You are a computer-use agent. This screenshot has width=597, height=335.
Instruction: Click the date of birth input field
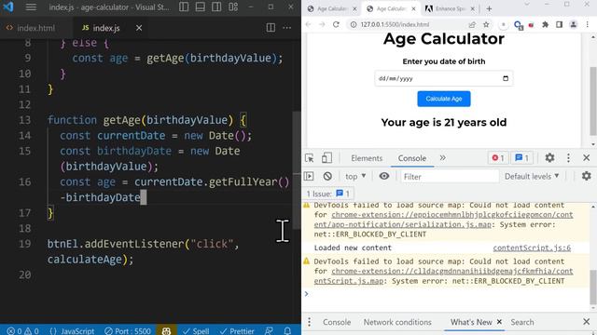[444, 78]
